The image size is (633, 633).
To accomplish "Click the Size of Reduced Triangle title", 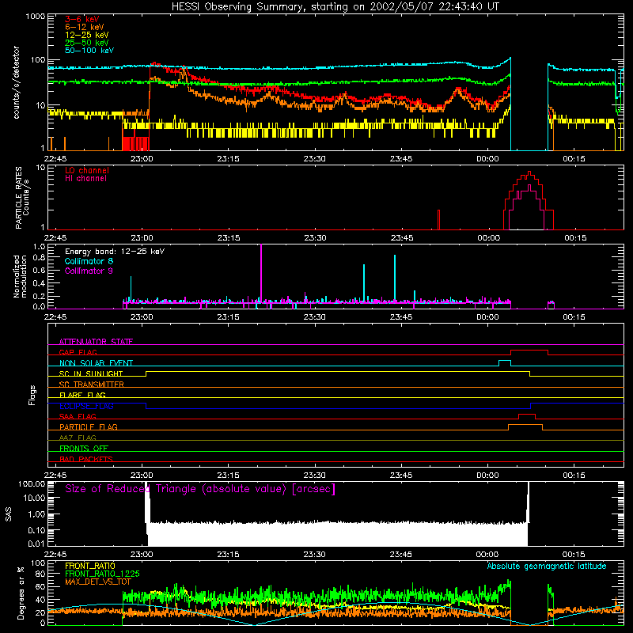I will point(200,489).
